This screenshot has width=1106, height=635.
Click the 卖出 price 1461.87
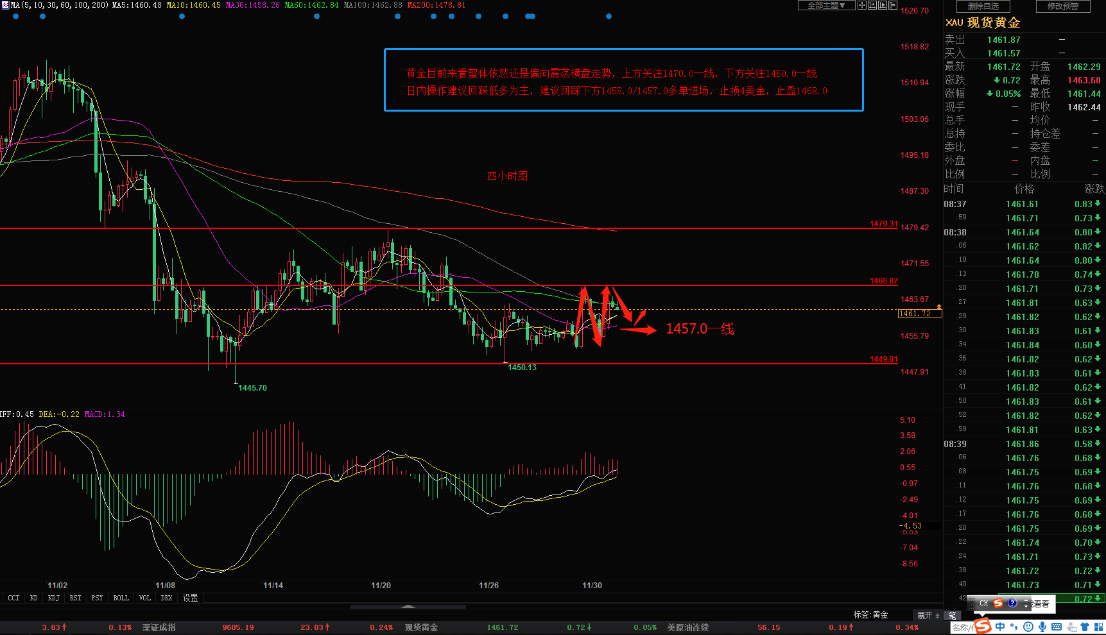point(1004,40)
